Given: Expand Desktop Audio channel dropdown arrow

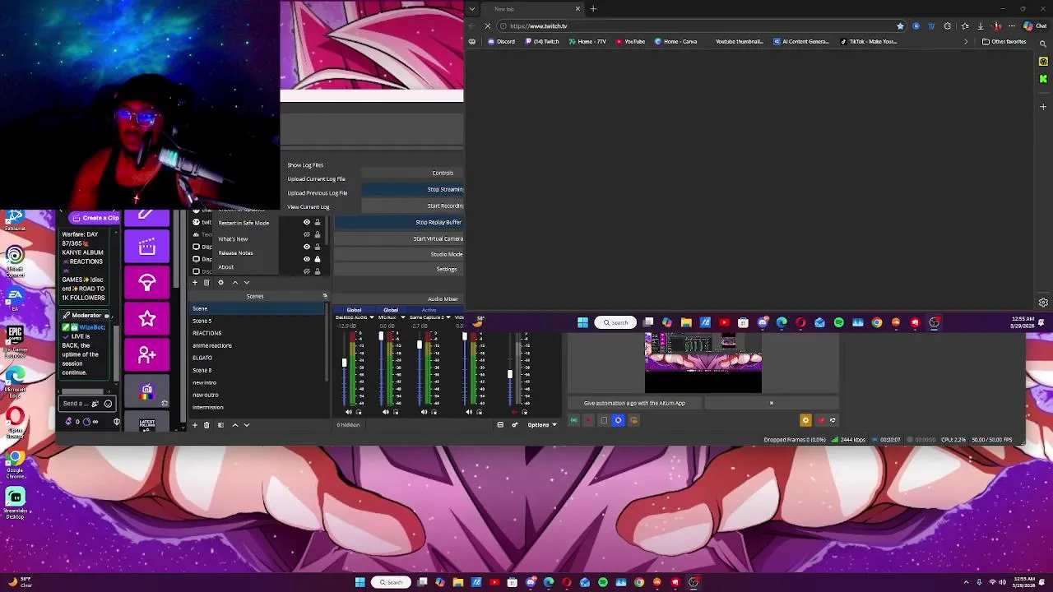Looking at the screenshot, I should (372, 317).
